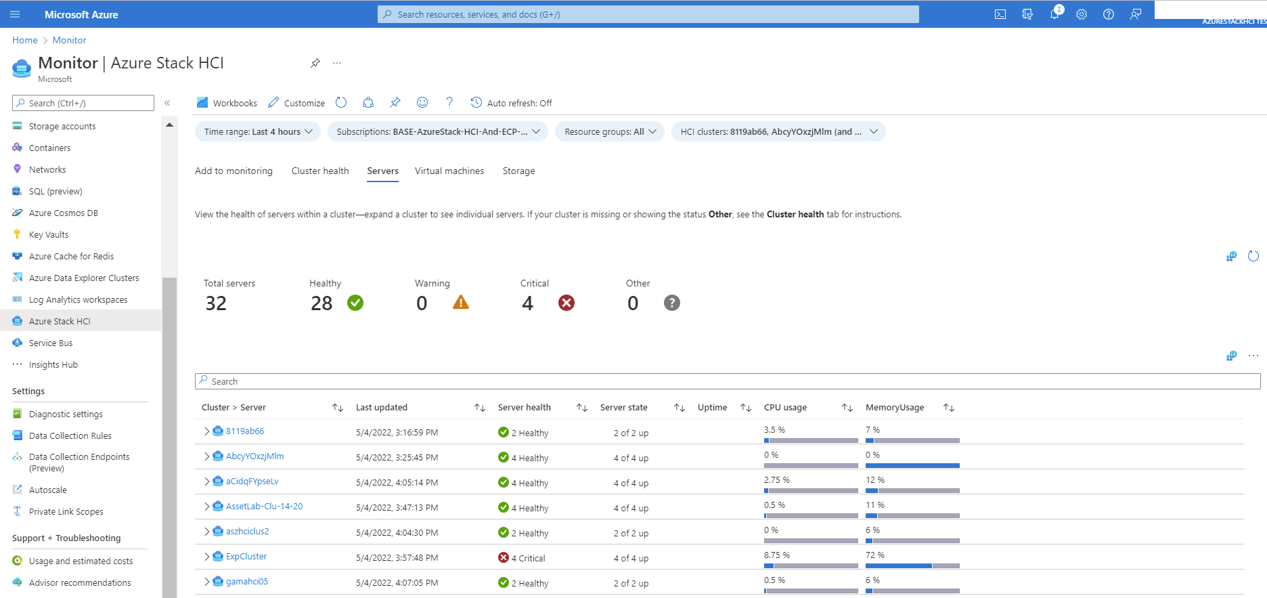The image size is (1267, 598).
Task: Select the Servers tab
Action: (x=383, y=171)
